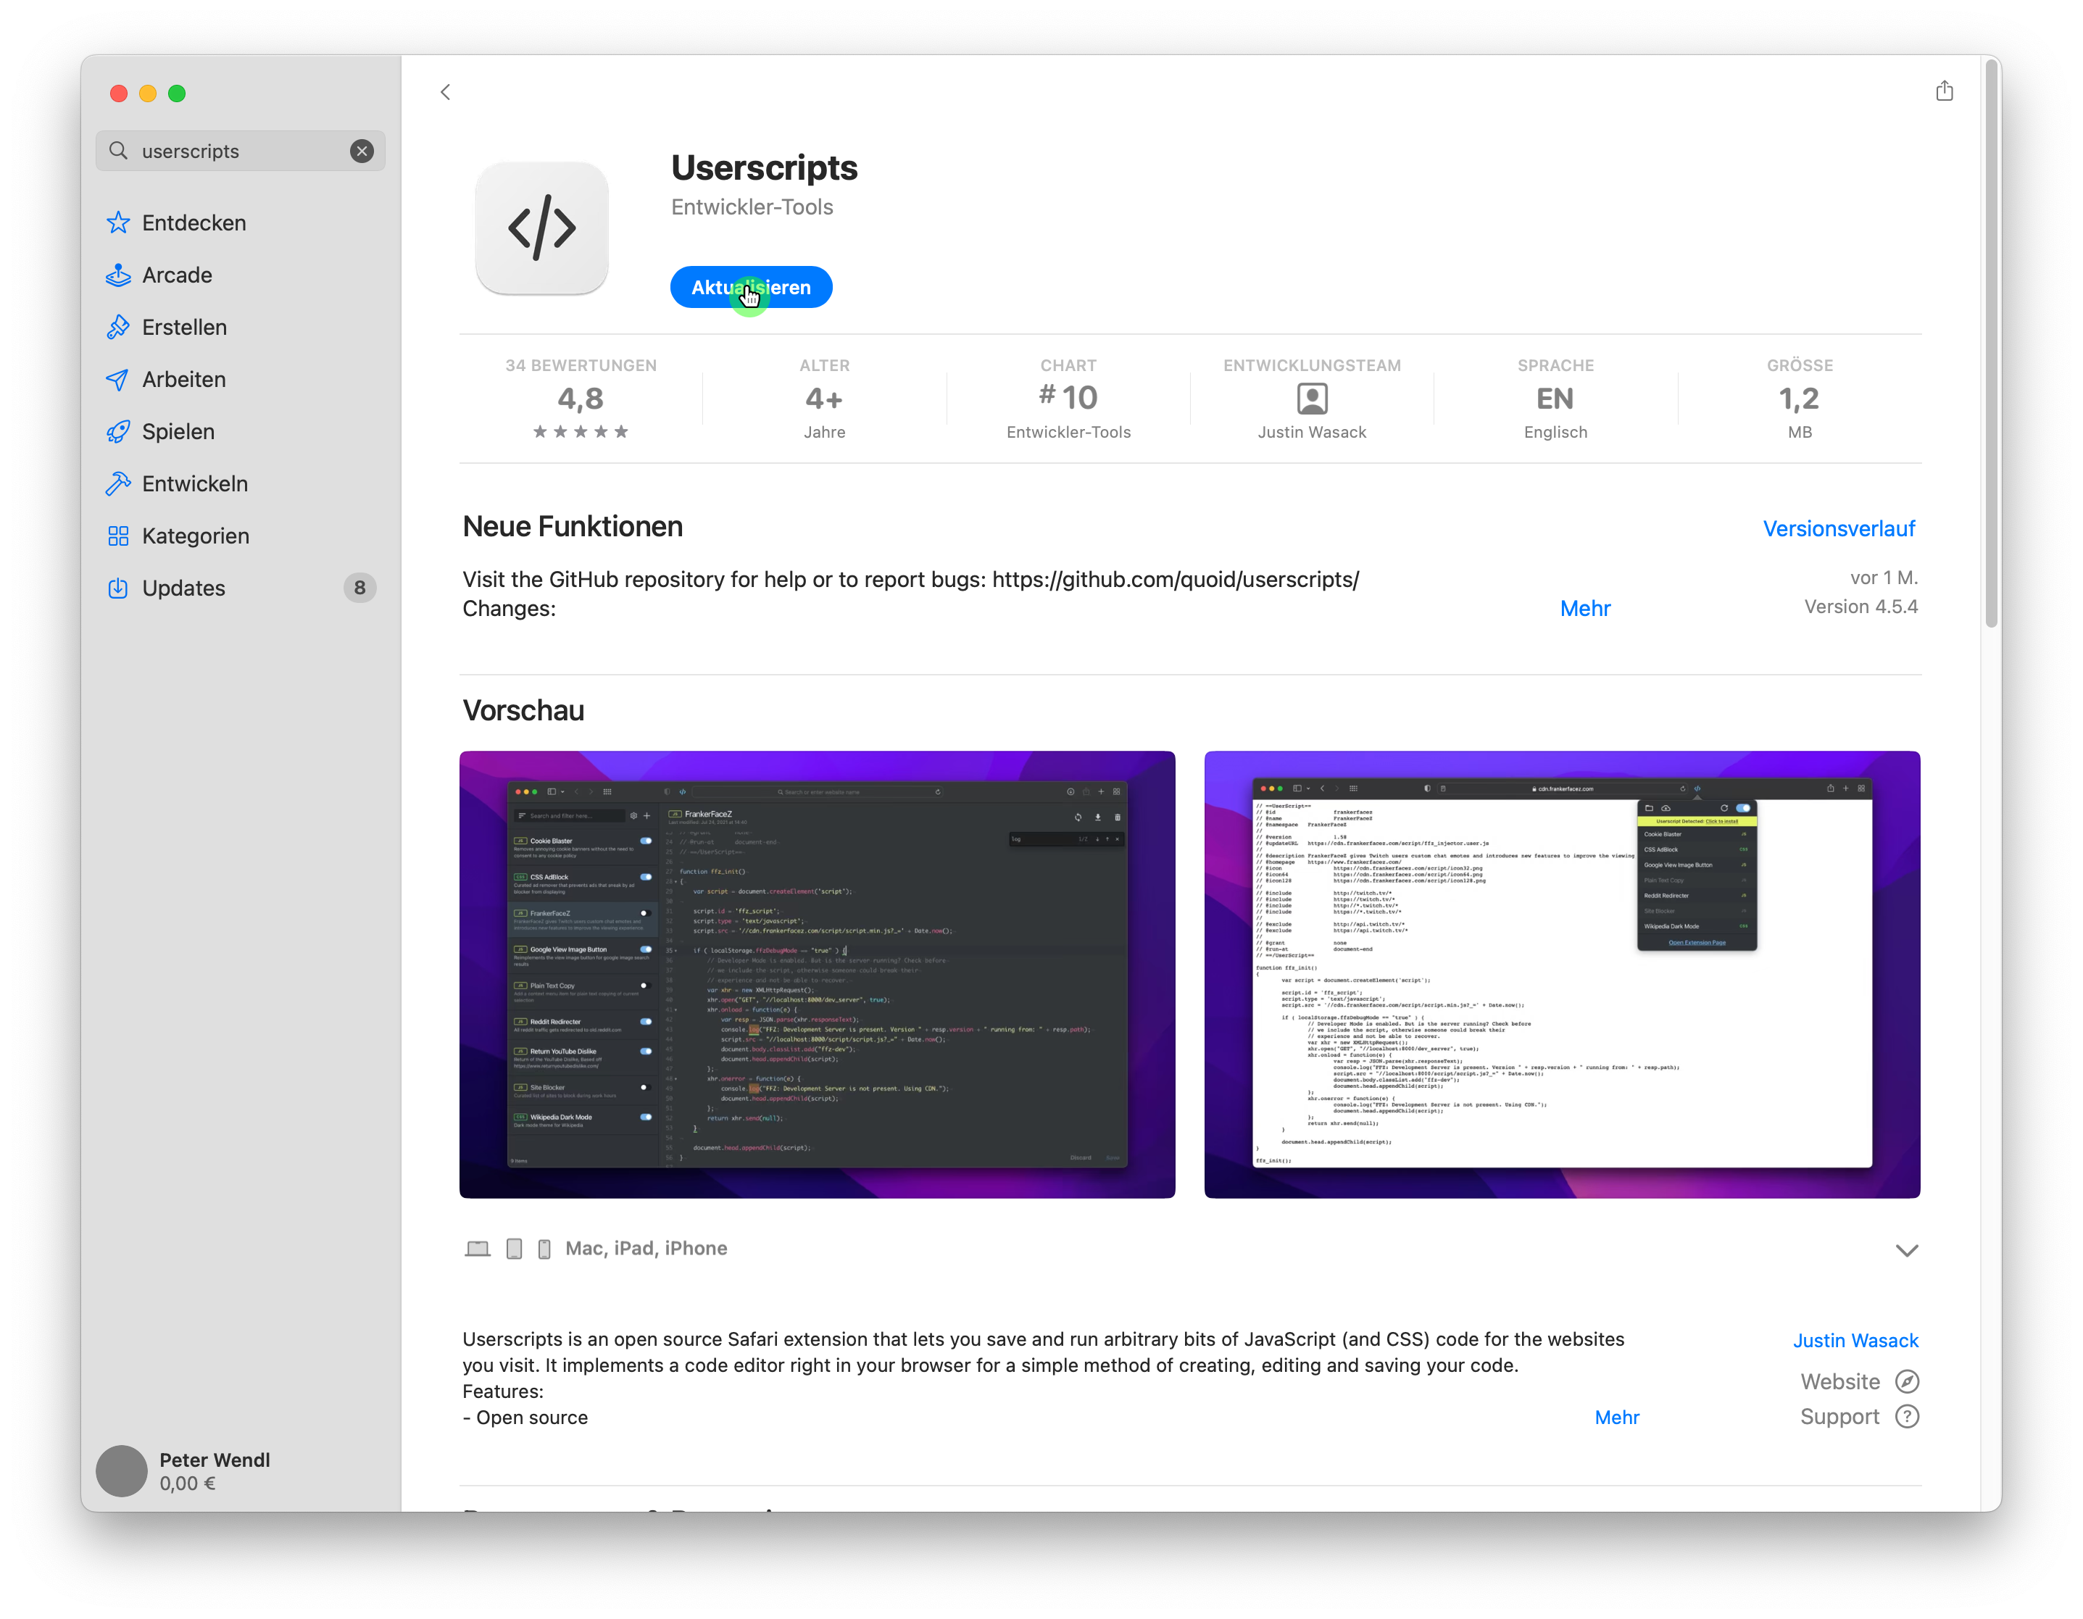The height and width of the screenshot is (1619, 2083).
Task: Click the Support question mark icon
Action: tap(1907, 1417)
